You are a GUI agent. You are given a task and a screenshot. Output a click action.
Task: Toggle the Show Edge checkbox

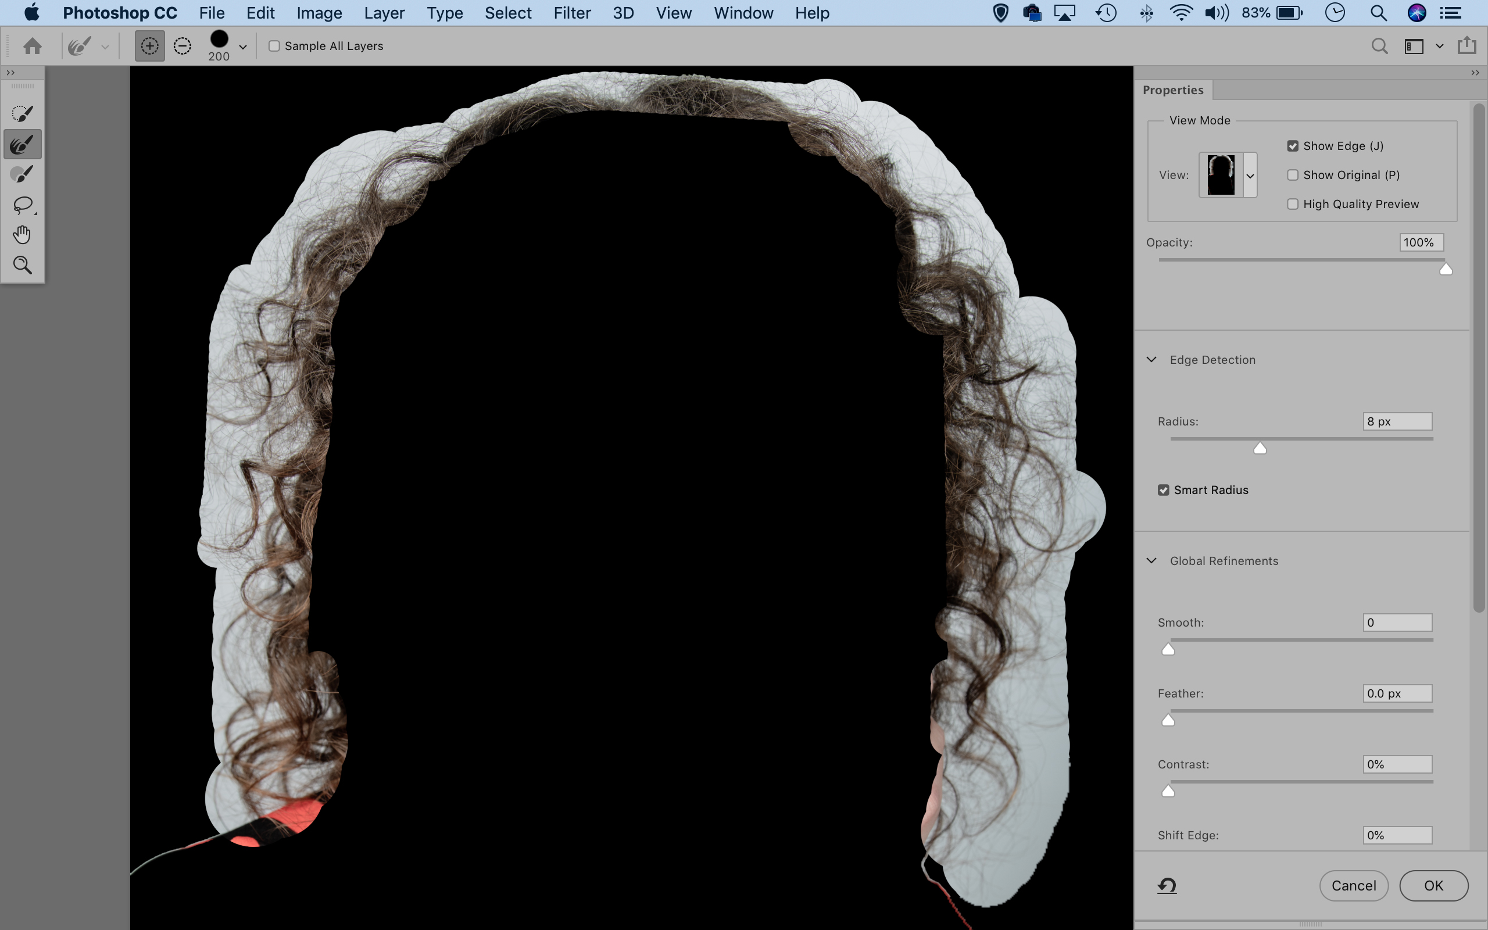tap(1292, 145)
